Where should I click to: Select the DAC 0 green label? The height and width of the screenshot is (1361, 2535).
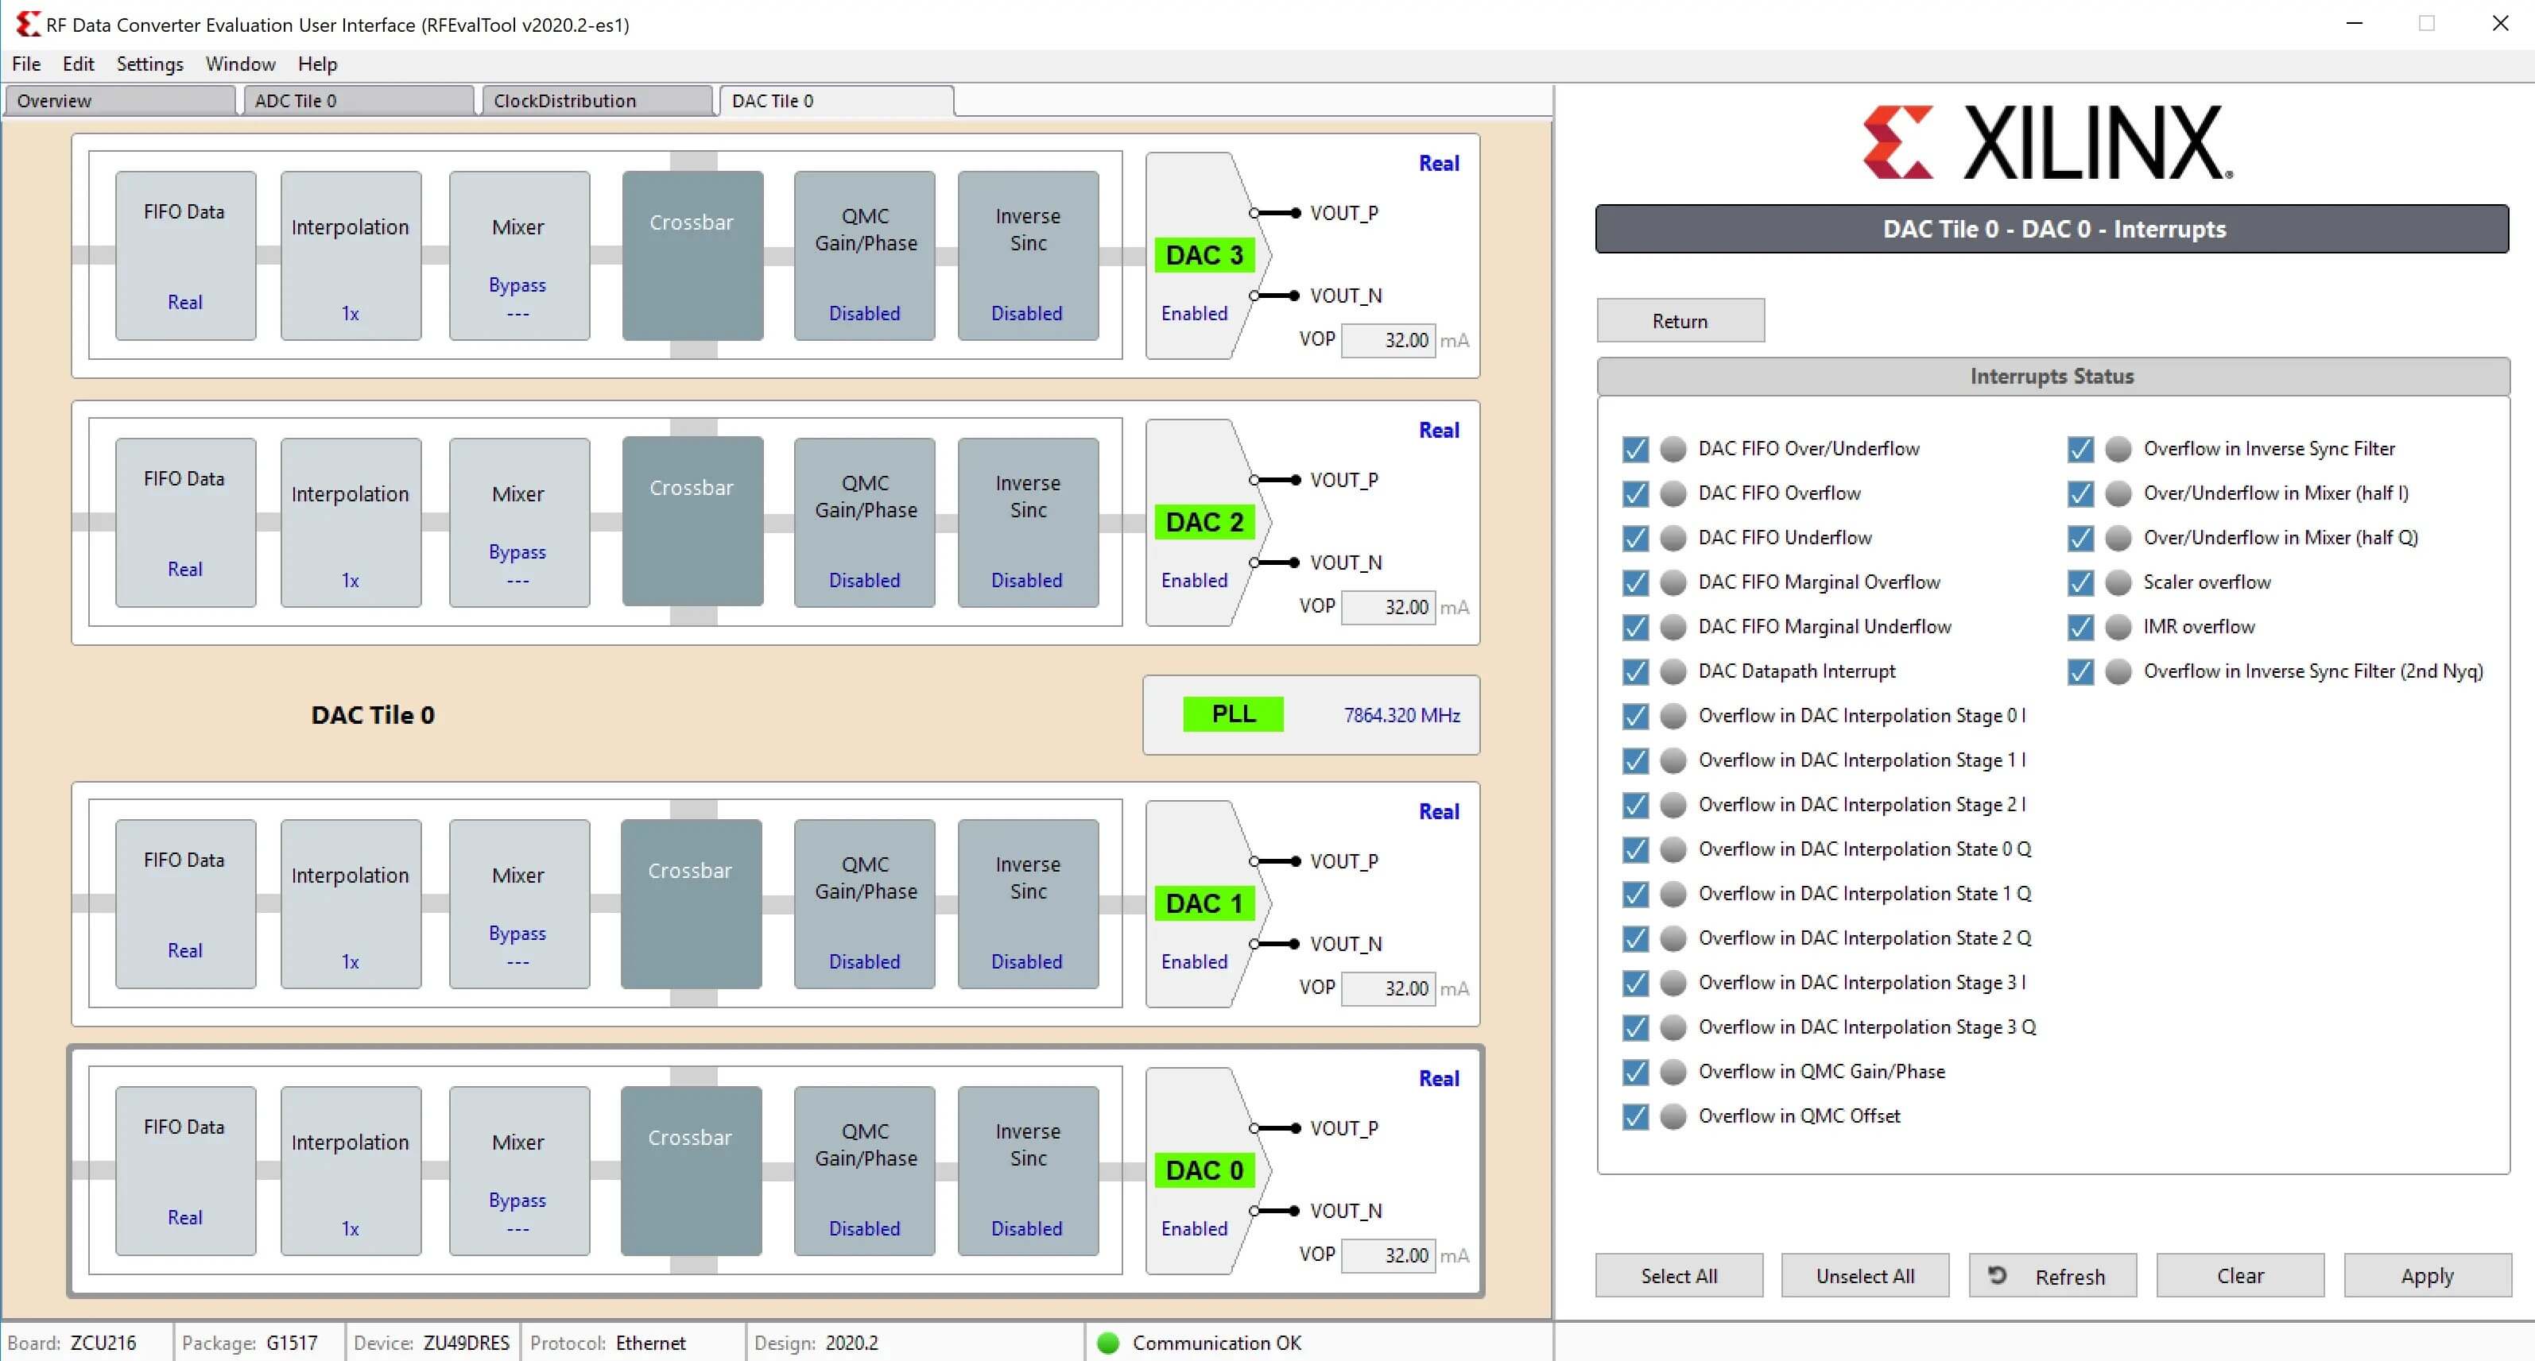[x=1204, y=1170]
